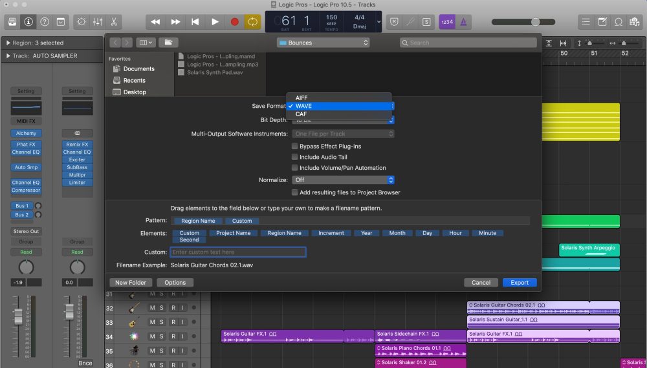Enable the count-in 1234 button
The image size is (647, 368).
pos(446,21)
